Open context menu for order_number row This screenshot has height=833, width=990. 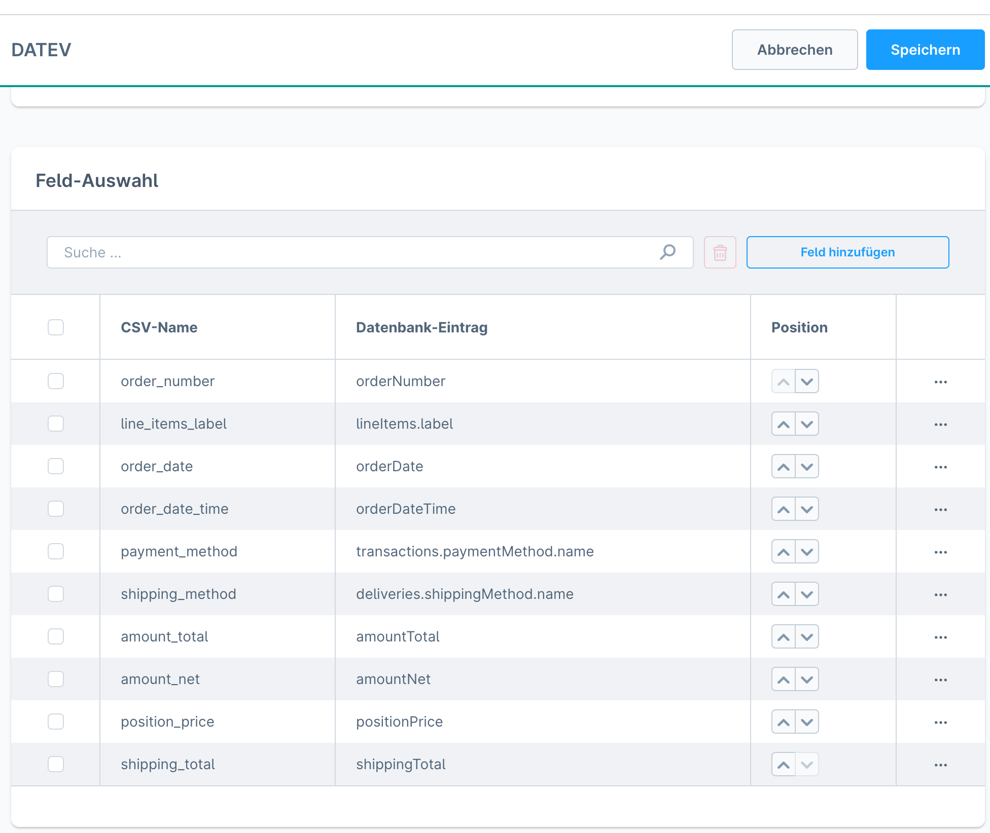click(941, 382)
